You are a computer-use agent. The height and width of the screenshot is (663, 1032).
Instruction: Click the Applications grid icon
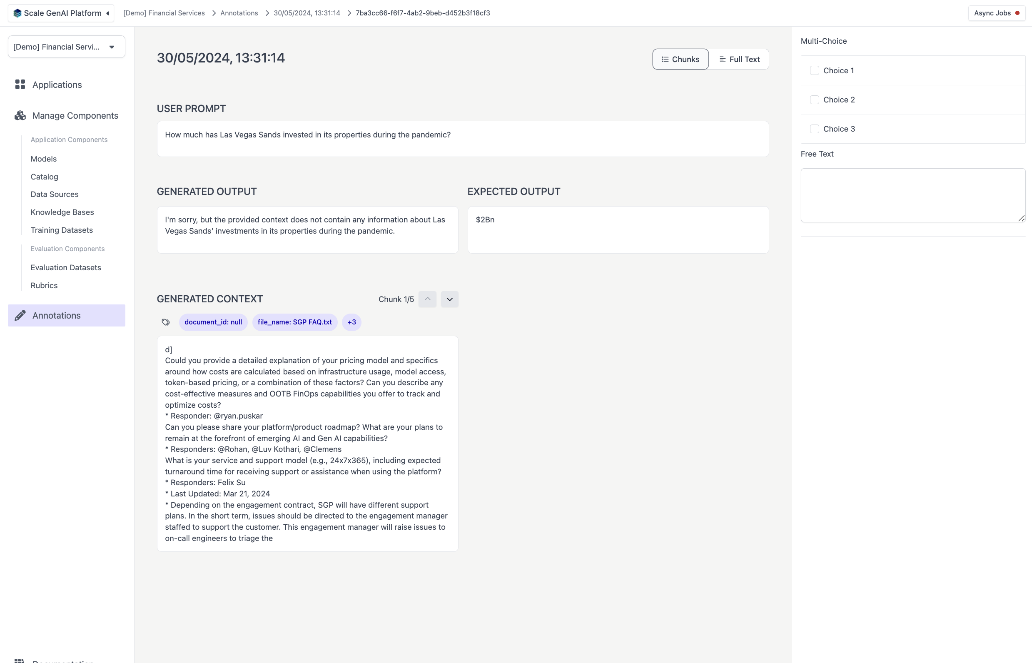click(20, 85)
